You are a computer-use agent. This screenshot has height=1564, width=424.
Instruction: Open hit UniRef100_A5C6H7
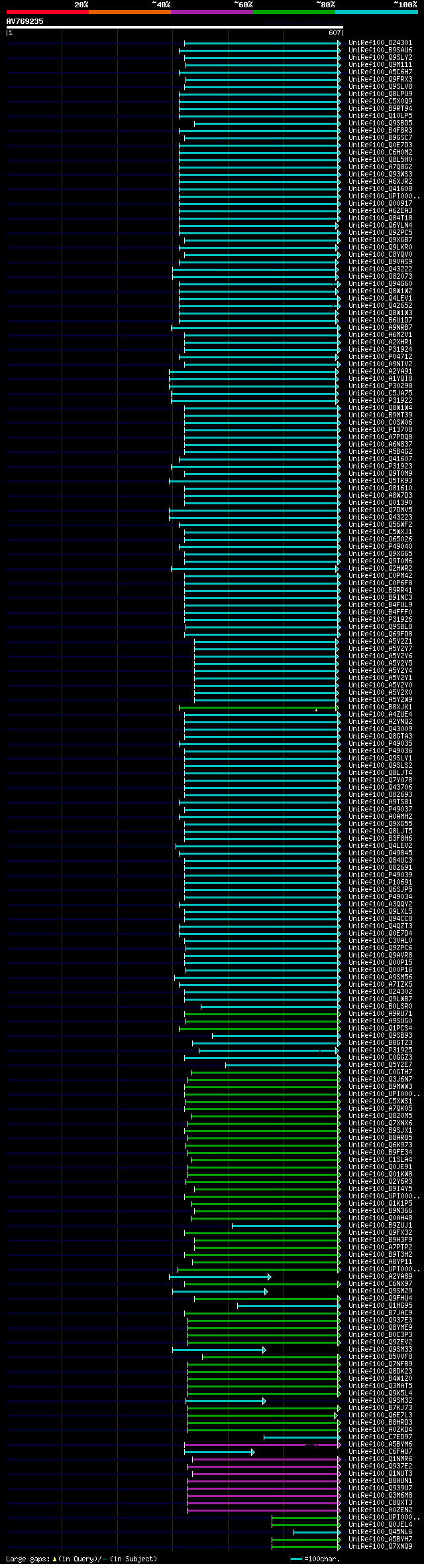tap(380, 72)
